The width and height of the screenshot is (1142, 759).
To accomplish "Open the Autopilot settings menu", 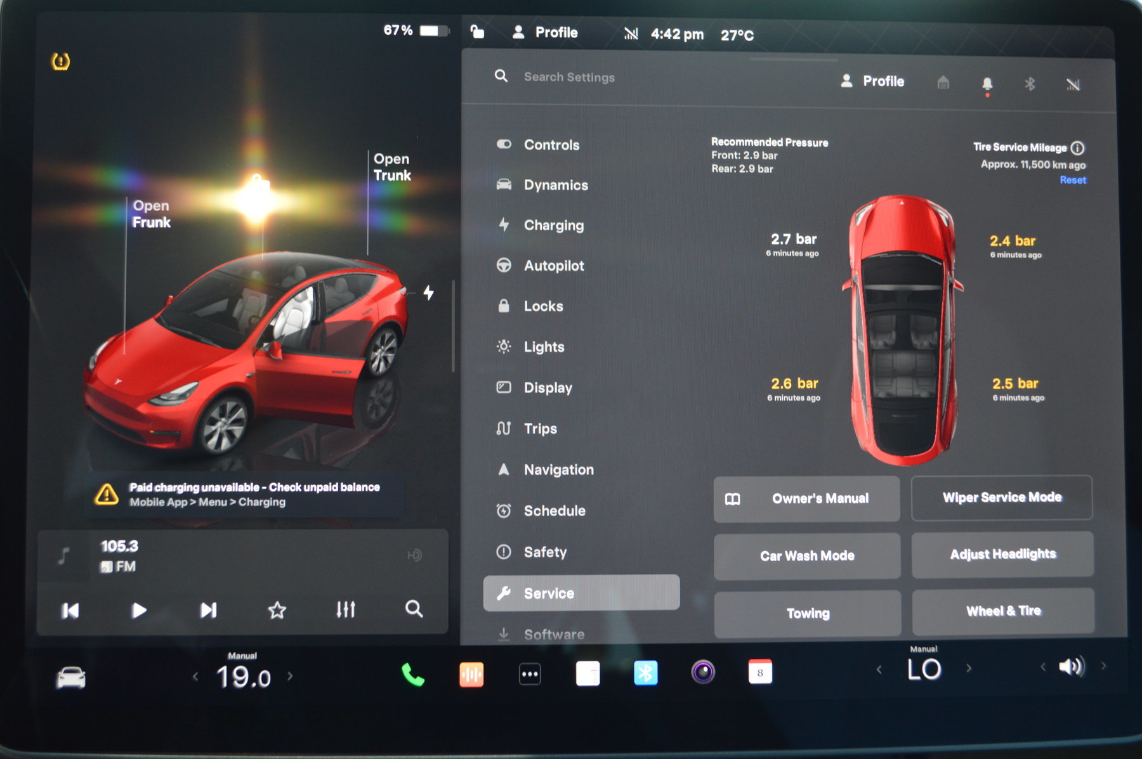I will coord(553,266).
